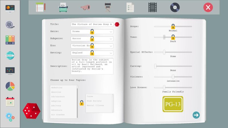The height and width of the screenshot is (128, 228).
Task: Open the film reel sidebar icon
Action: pos(10,24)
